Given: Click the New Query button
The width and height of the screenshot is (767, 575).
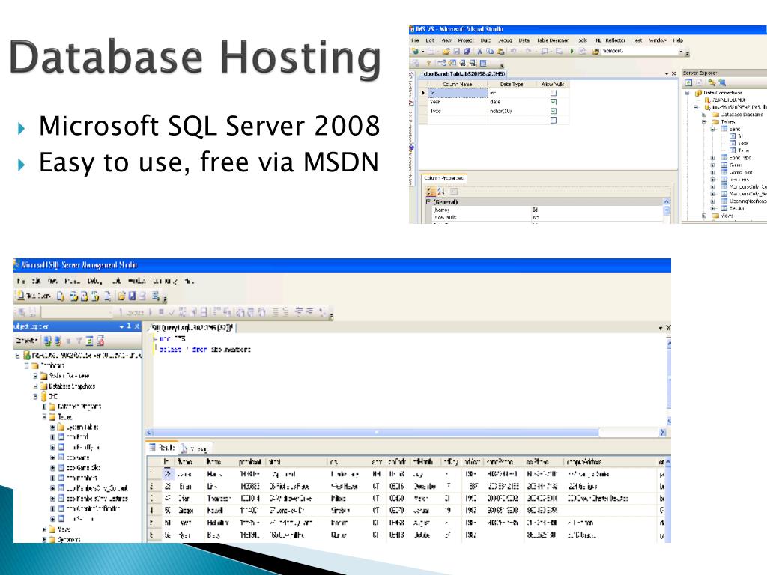Looking at the screenshot, I should pos(34,296).
